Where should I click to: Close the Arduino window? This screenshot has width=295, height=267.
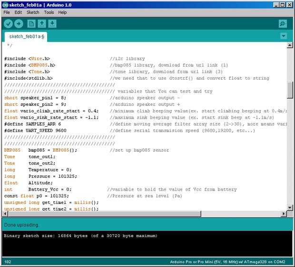tap(289, 5)
